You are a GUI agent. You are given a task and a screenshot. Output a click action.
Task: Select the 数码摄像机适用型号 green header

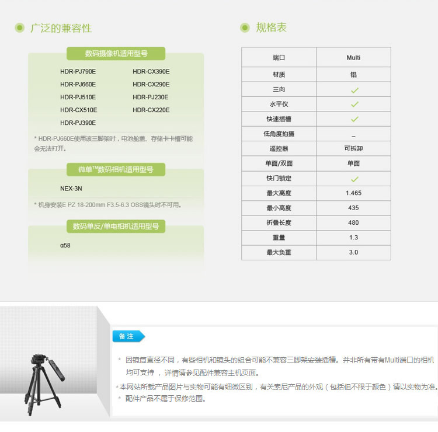[x=116, y=54]
